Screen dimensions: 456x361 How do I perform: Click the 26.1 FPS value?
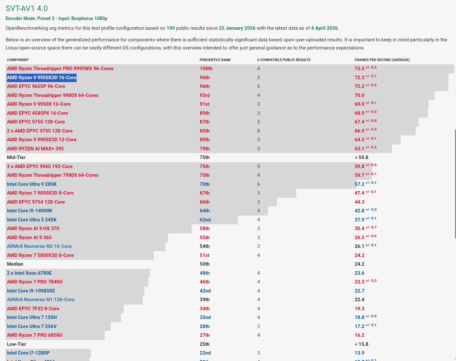pyautogui.click(x=359, y=246)
